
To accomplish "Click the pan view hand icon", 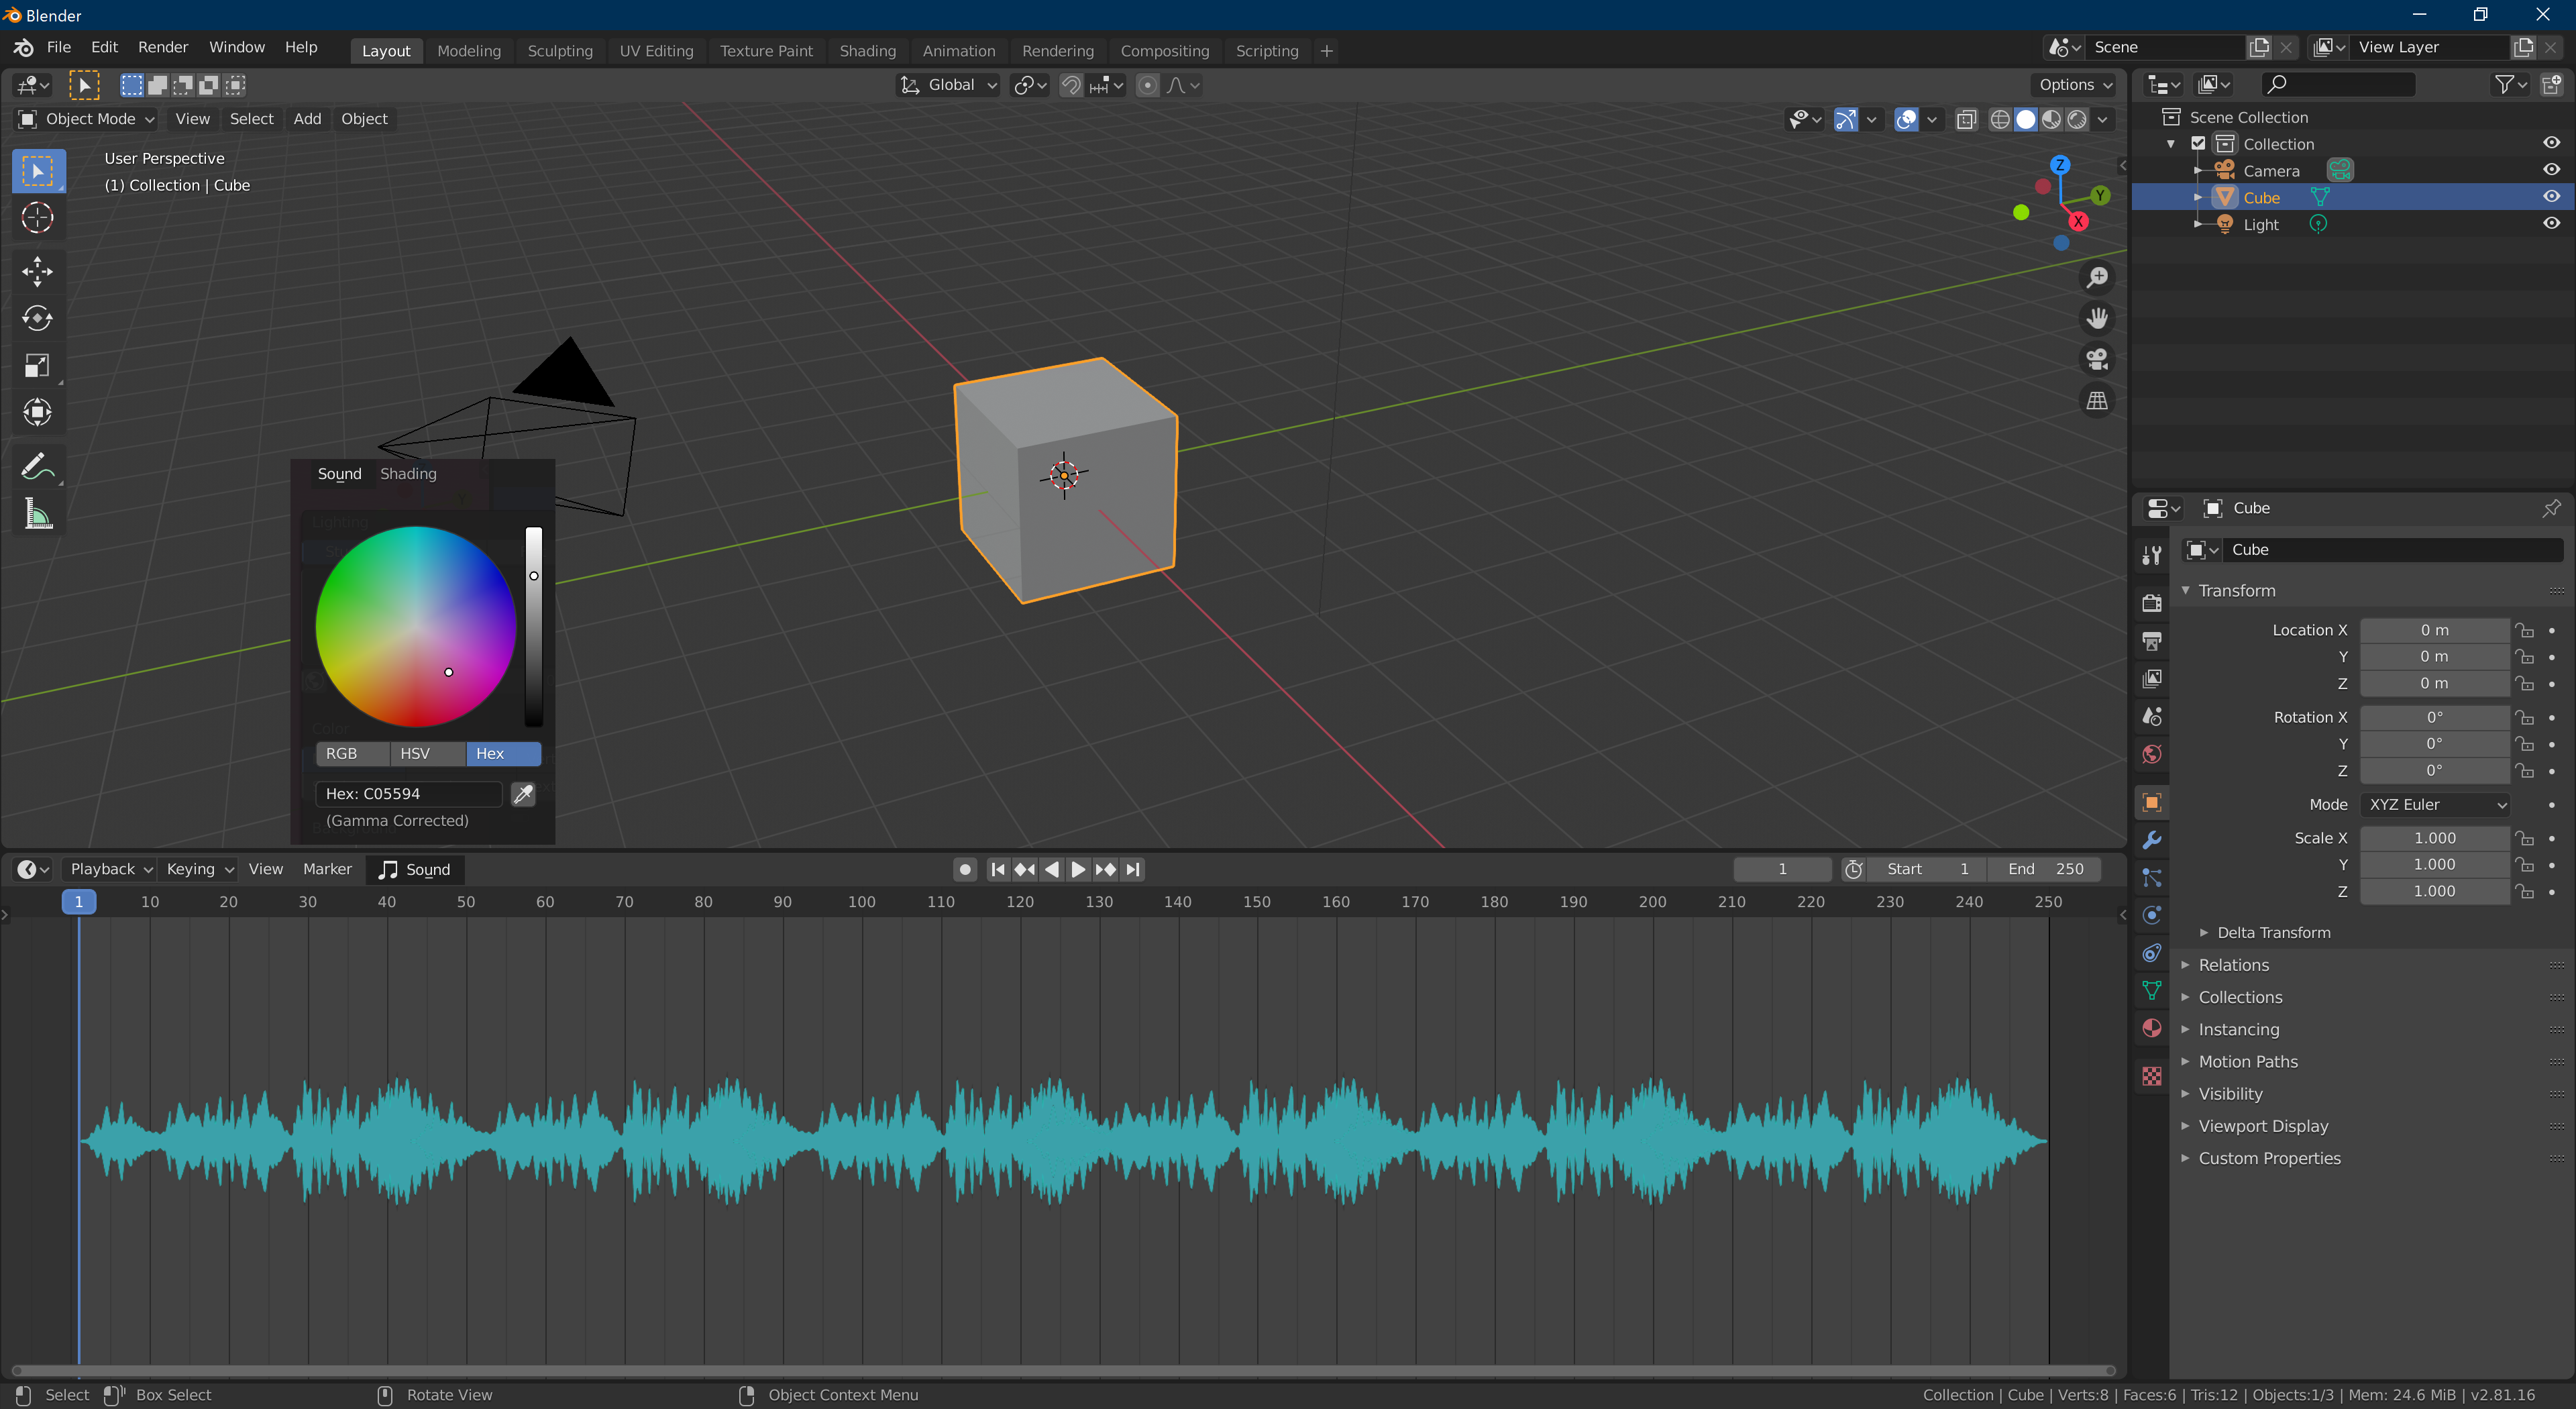I will click(x=2097, y=318).
